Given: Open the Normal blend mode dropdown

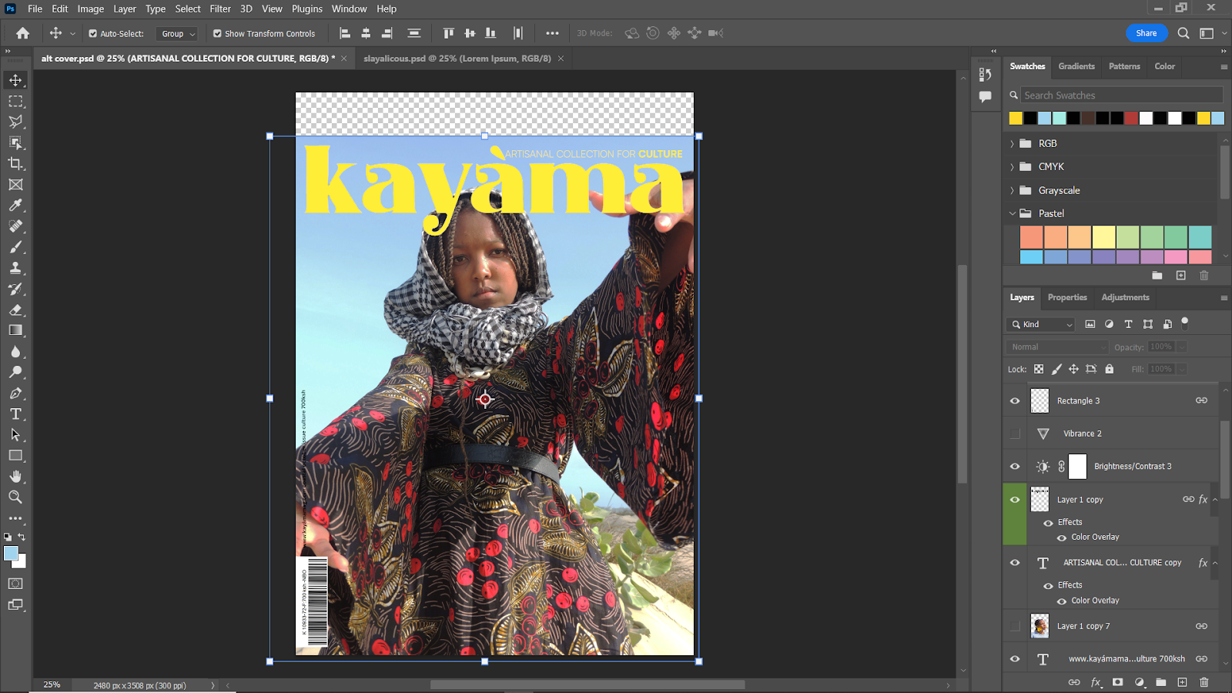Looking at the screenshot, I should (x=1057, y=347).
